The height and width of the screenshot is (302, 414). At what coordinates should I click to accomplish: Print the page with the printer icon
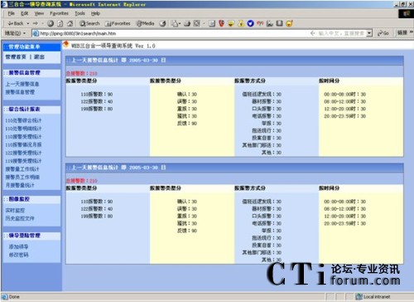[x=187, y=23]
